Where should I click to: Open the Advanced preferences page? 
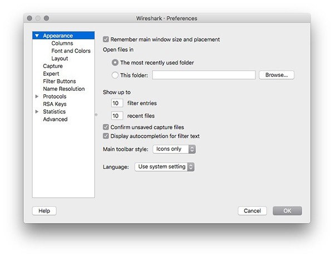point(55,119)
